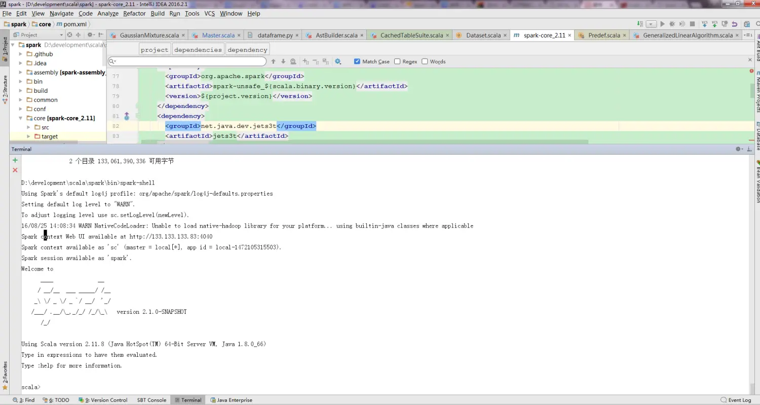Enable the Words checkbox
Screen dimensions: 760x405
(425, 61)
